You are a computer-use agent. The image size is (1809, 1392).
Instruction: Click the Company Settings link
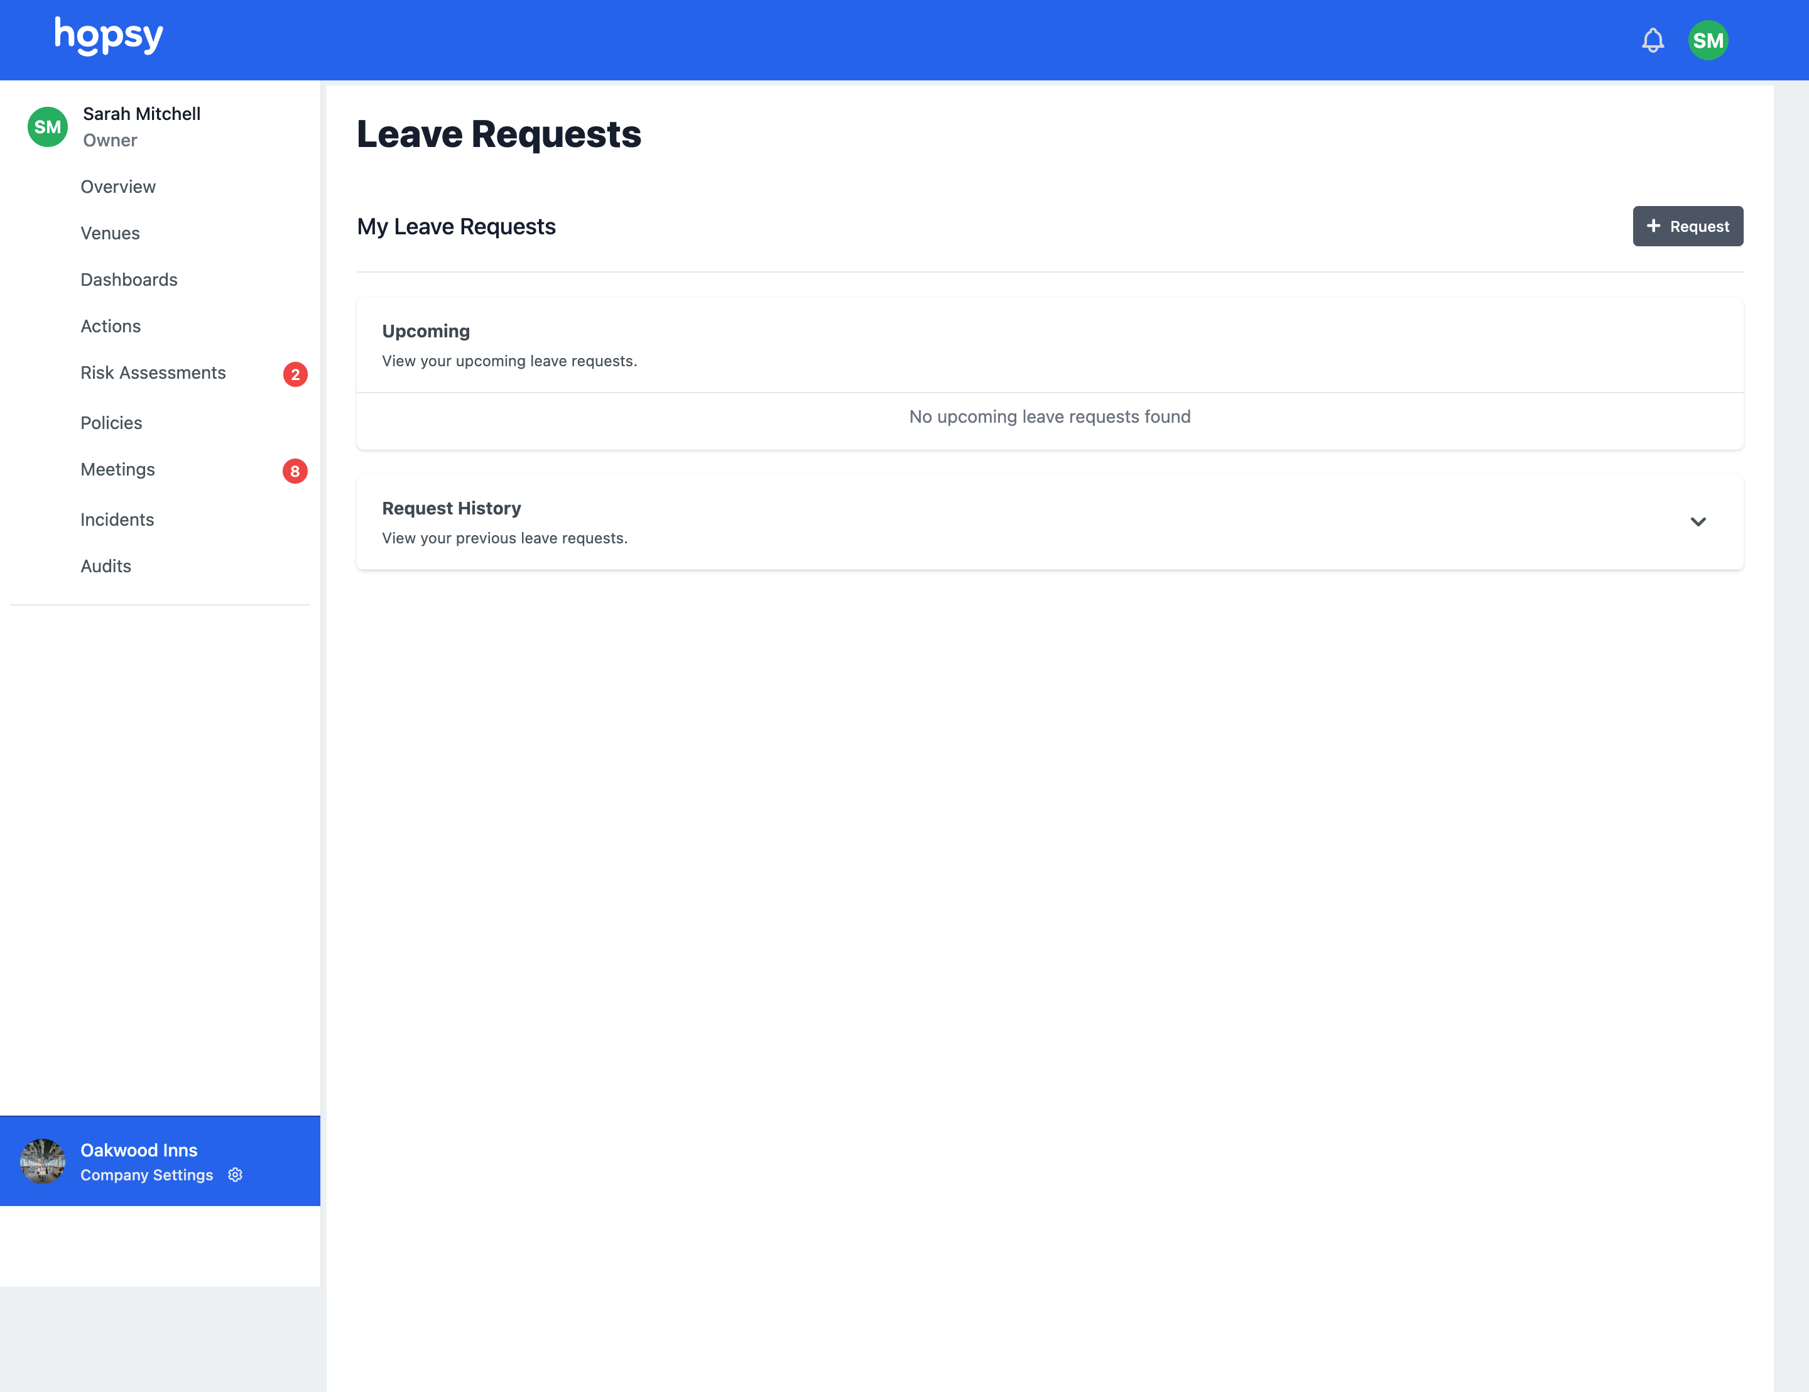pos(146,1175)
